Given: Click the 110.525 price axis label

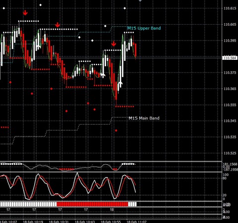Looking at the screenshot, I should (x=230, y=153).
